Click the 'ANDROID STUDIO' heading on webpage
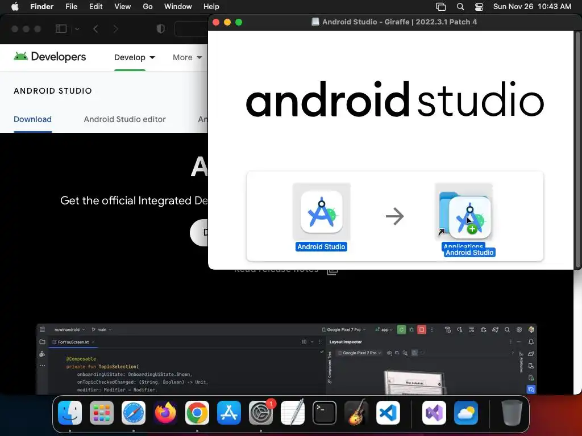 (53, 91)
